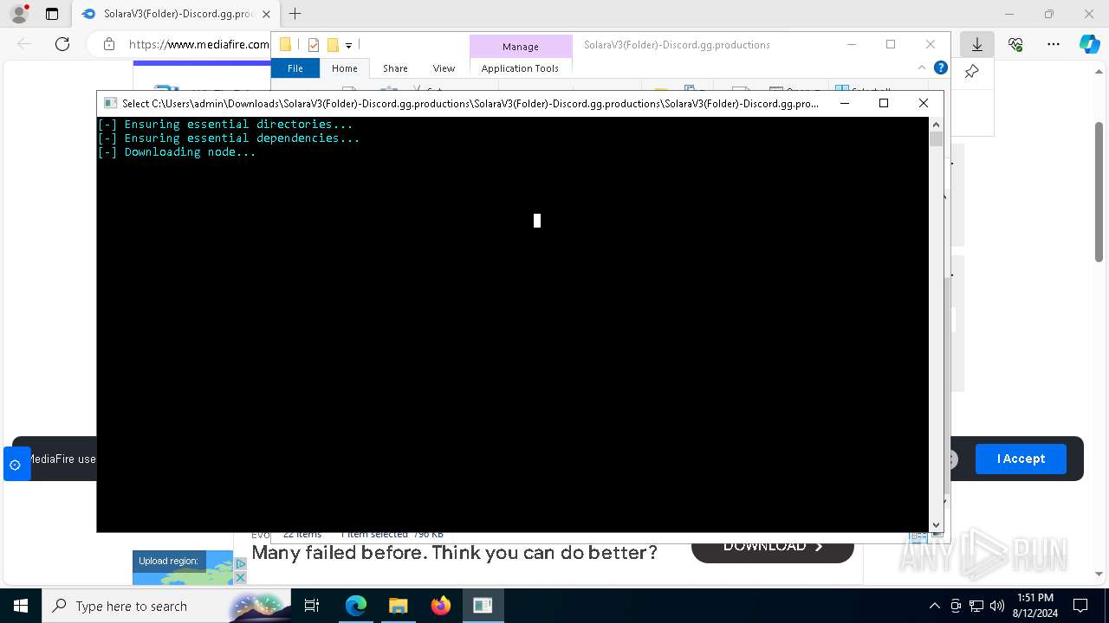Open the clock and date flyout
The image size is (1109, 623).
pyautogui.click(x=1034, y=606)
